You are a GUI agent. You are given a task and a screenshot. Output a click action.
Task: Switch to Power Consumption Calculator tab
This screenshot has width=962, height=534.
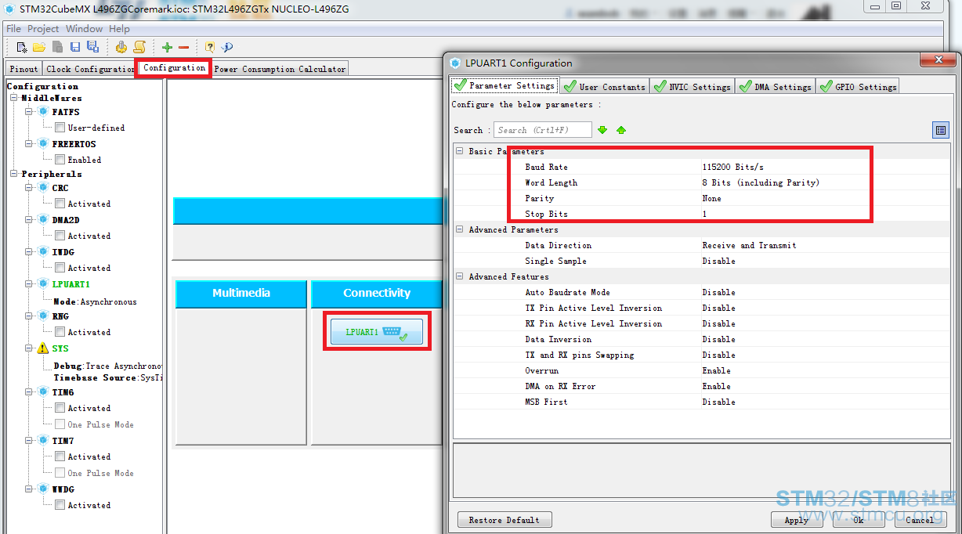pos(280,69)
